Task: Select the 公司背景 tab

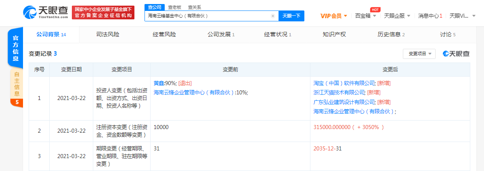Action: (51, 35)
